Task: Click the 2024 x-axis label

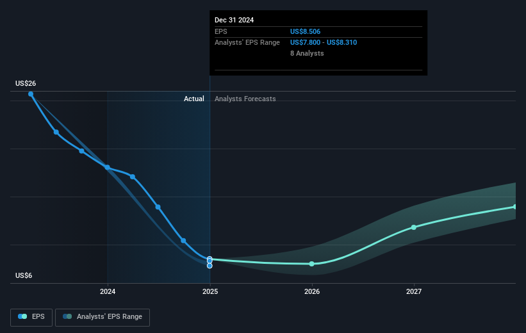Action: pos(108,291)
